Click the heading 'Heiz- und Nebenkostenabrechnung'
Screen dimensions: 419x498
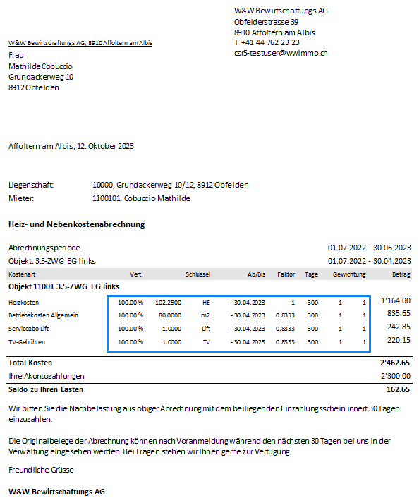pos(77,224)
